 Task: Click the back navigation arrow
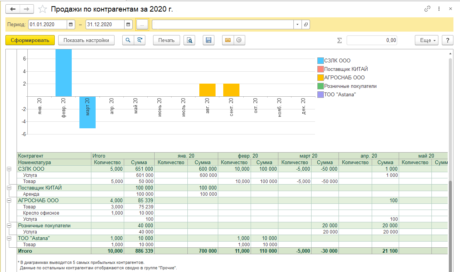[13, 9]
